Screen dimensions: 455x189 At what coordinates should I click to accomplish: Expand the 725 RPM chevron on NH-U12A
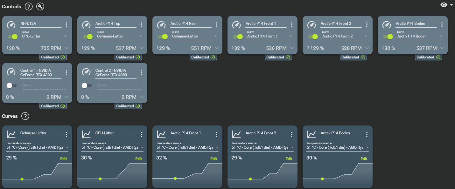[66, 48]
